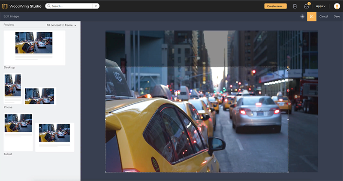Select the Phone portrait preview thumbnail
This screenshot has height=181, width=343.
pyautogui.click(x=13, y=88)
